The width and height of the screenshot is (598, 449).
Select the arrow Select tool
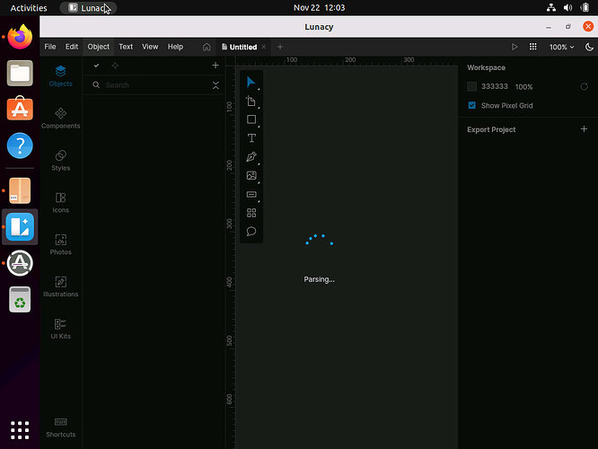(251, 82)
